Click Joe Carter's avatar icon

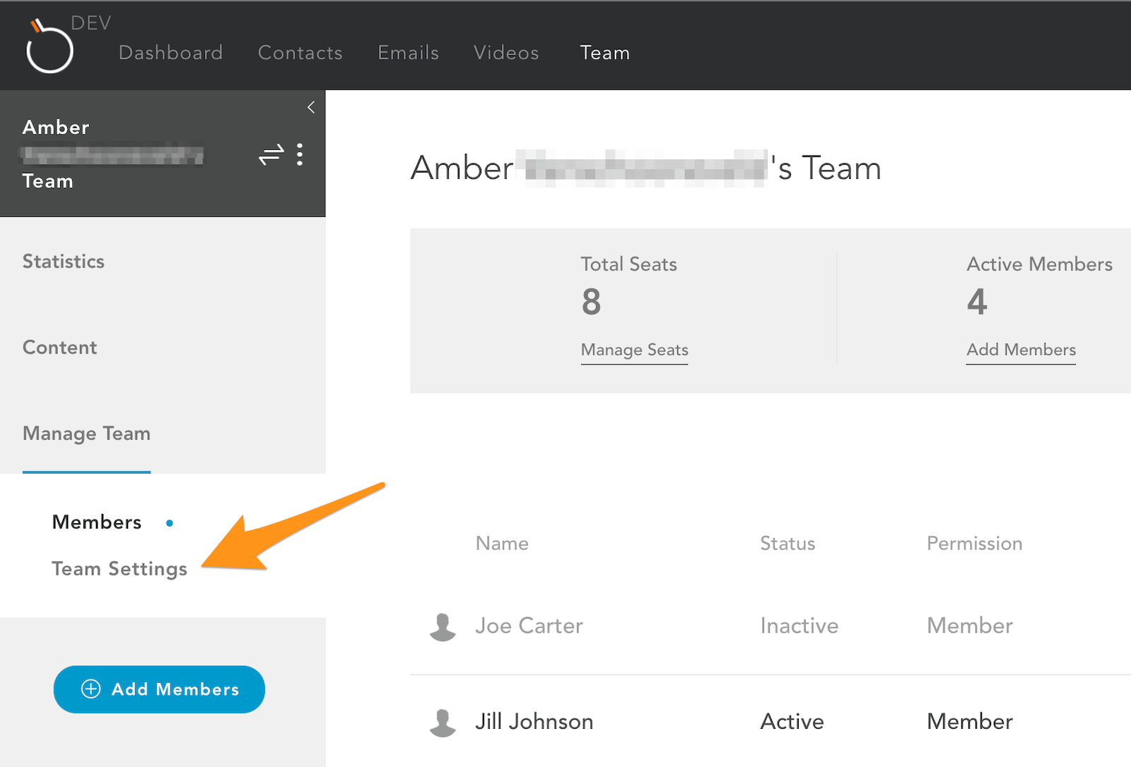click(443, 626)
